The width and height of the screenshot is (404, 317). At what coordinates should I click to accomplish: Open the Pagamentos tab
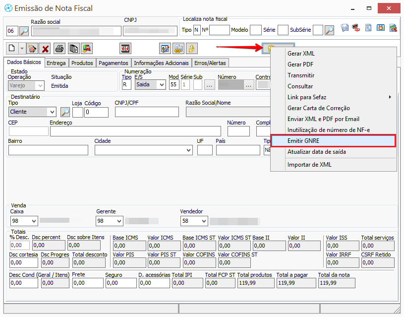[114, 63]
